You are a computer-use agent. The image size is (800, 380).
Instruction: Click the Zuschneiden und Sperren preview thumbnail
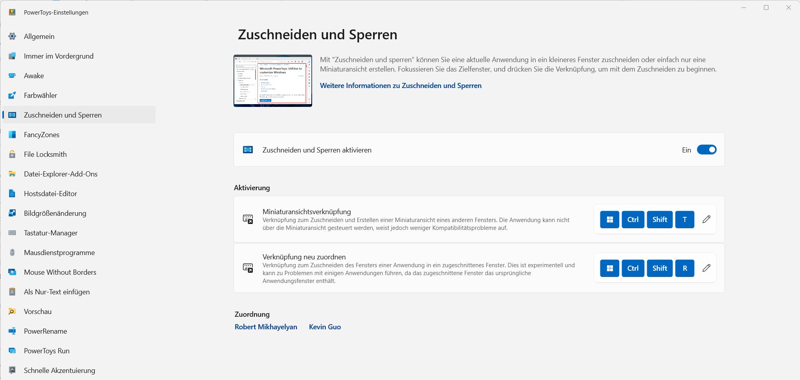pos(273,81)
